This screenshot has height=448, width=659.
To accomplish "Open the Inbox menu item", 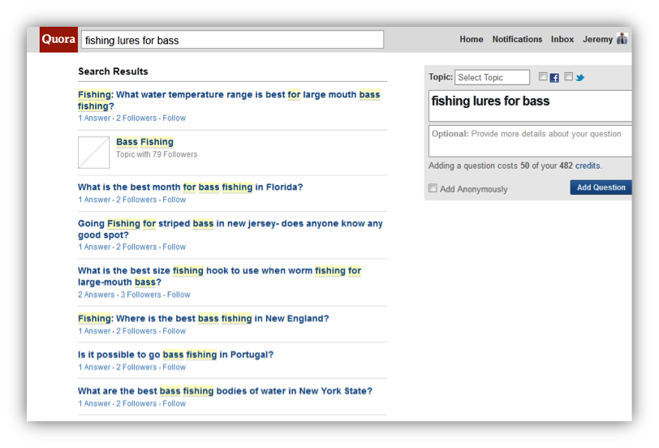I will [562, 39].
